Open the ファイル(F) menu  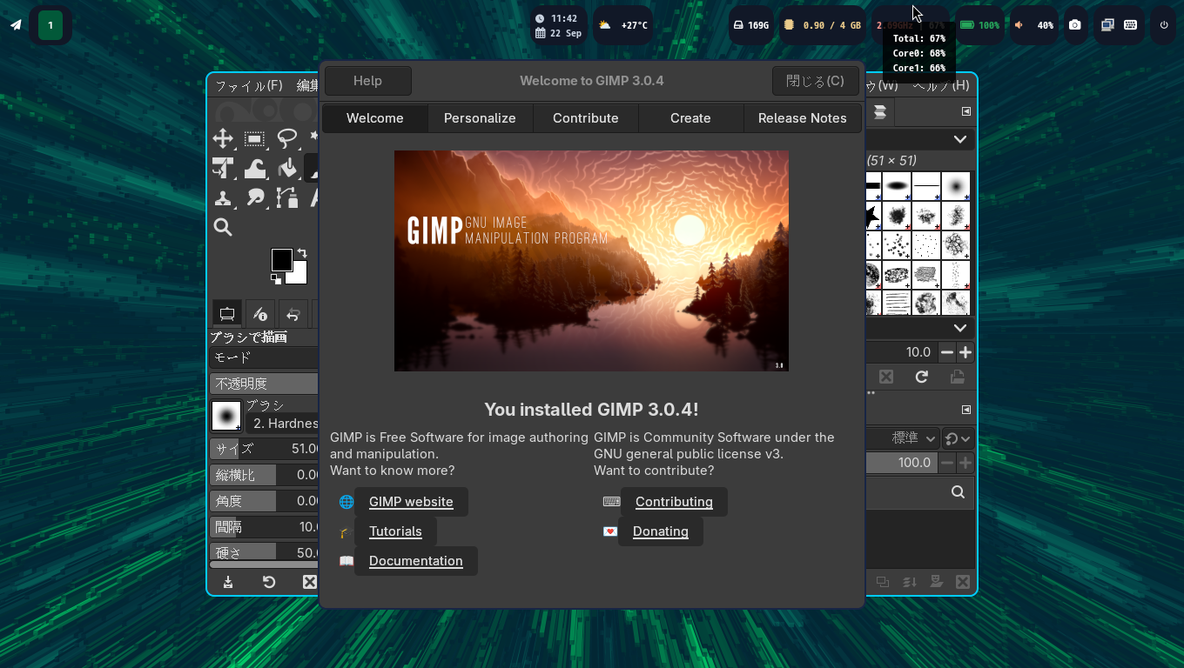[249, 85]
